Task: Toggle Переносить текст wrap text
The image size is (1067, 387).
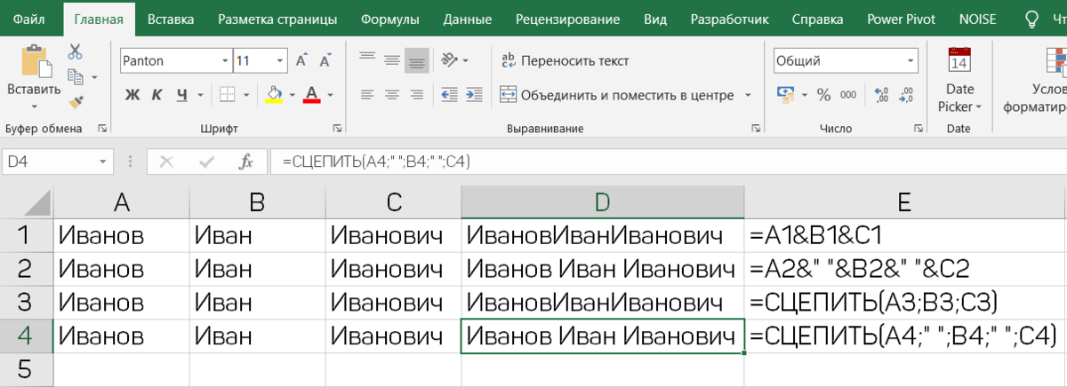Action: 565,60
